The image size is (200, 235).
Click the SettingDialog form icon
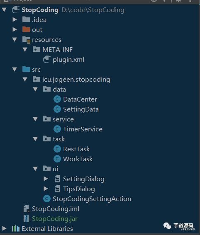(x=57, y=179)
